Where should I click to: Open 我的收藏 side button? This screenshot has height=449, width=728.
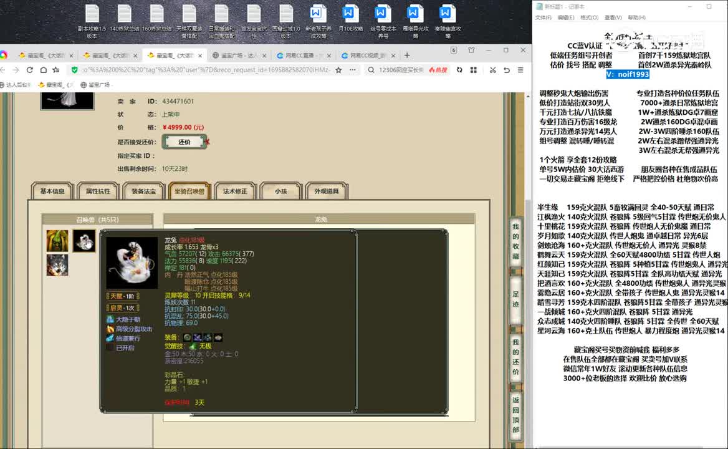coord(516,241)
